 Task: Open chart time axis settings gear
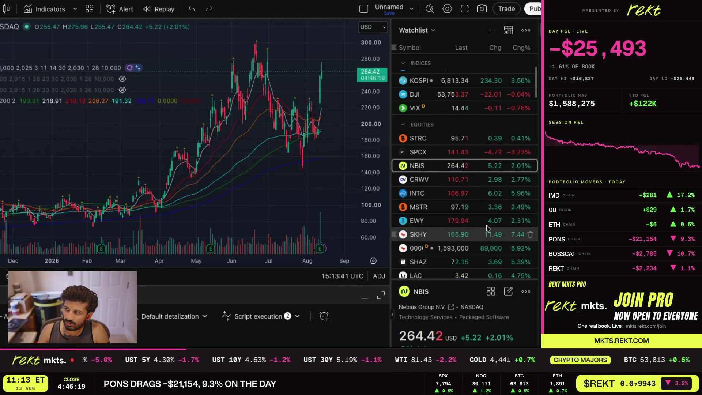[373, 261]
